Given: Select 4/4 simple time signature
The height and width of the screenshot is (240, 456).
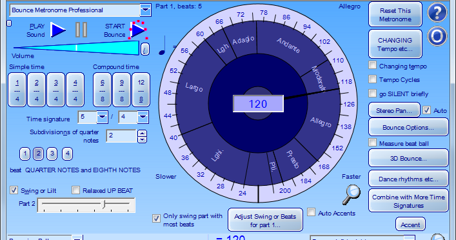Looking at the screenshot, I should [75, 90].
